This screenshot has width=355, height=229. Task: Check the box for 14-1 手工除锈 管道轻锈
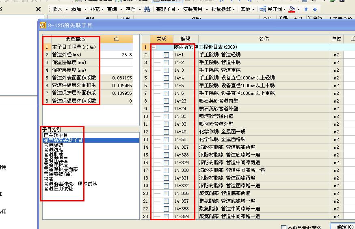coord(166,55)
